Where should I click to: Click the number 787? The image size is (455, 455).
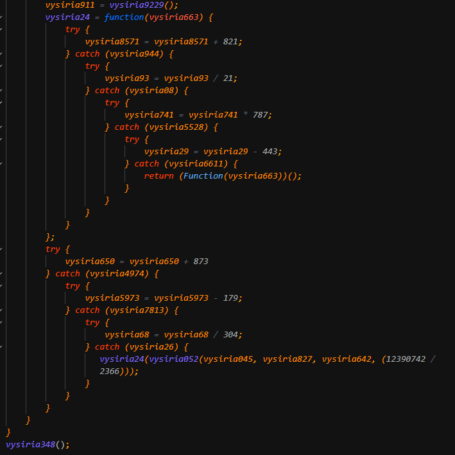pos(260,115)
